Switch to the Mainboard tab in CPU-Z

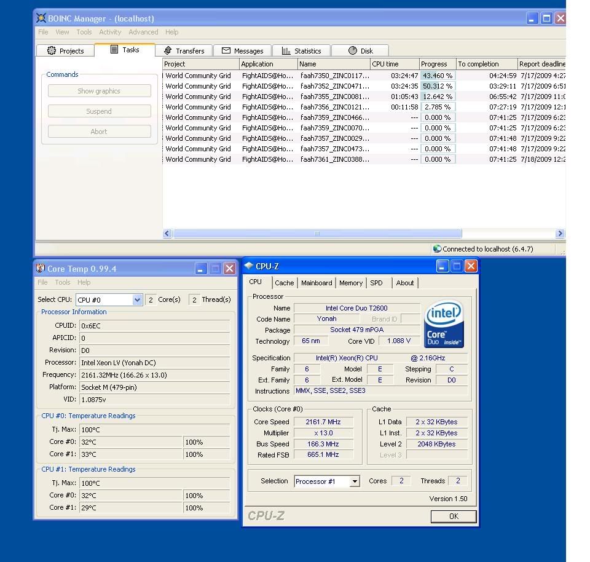(x=317, y=283)
